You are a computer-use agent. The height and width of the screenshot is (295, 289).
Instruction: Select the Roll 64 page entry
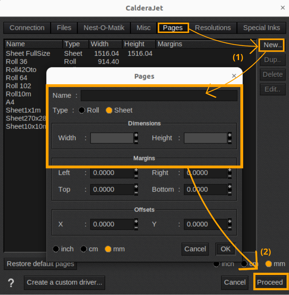(16, 78)
